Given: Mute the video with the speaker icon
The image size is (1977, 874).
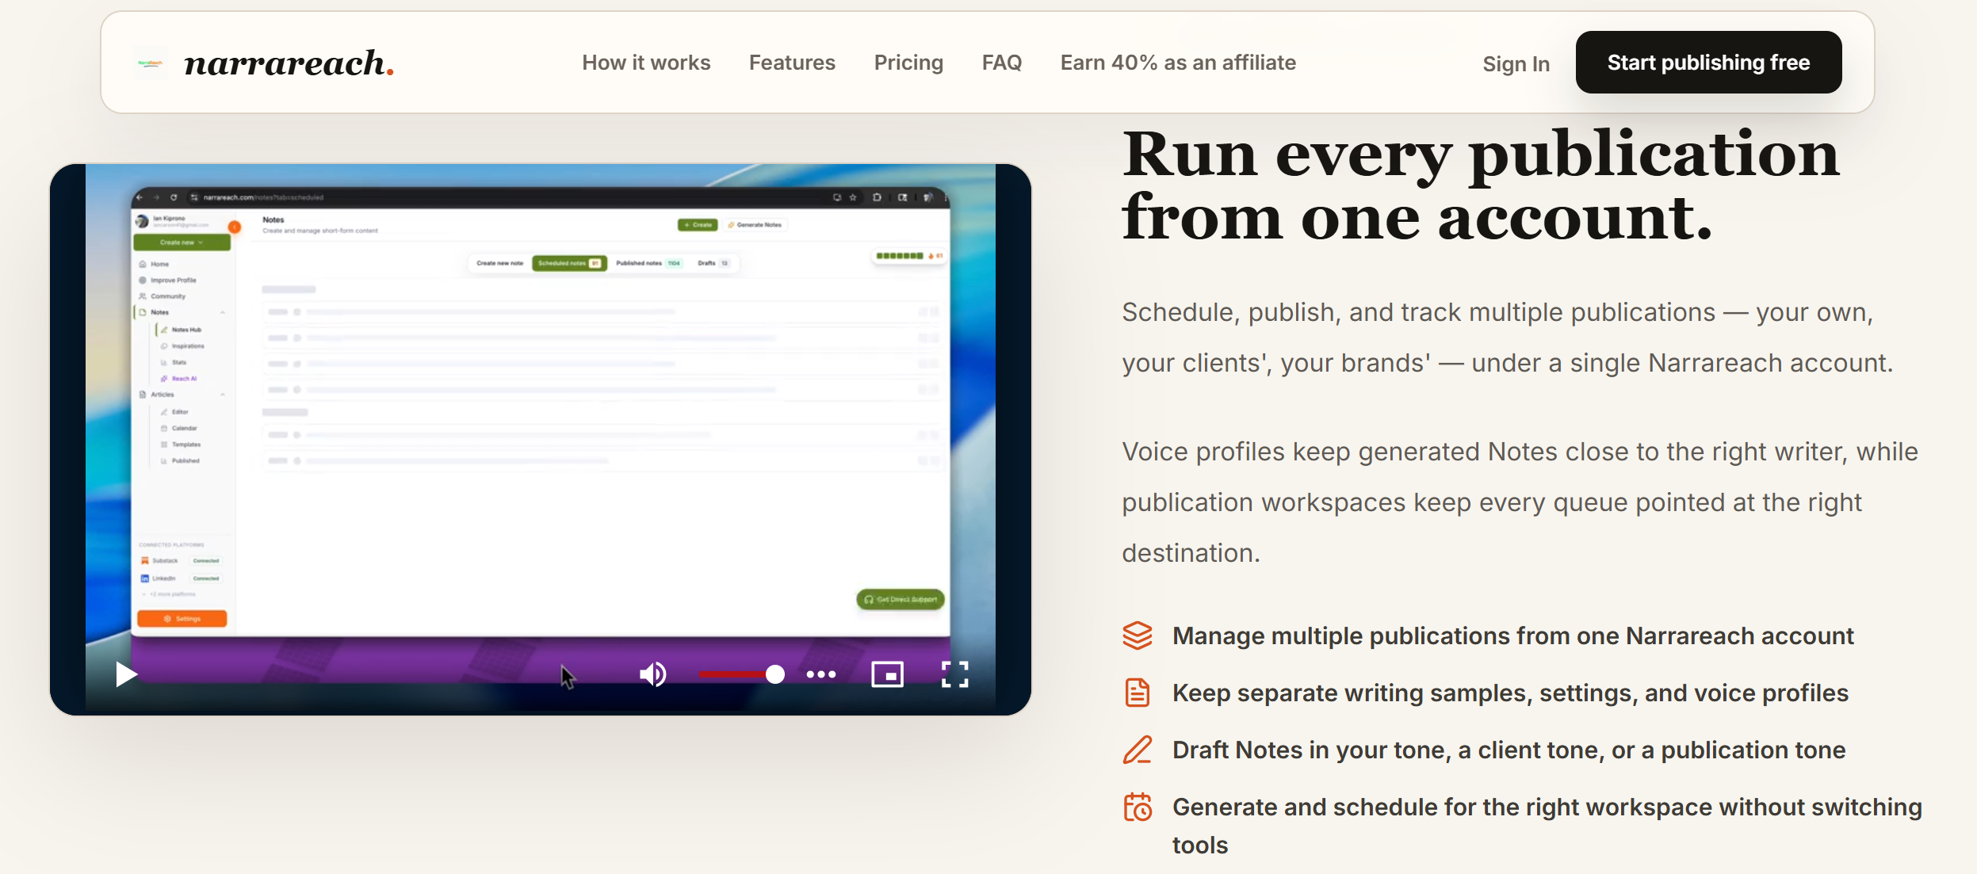Looking at the screenshot, I should [653, 674].
